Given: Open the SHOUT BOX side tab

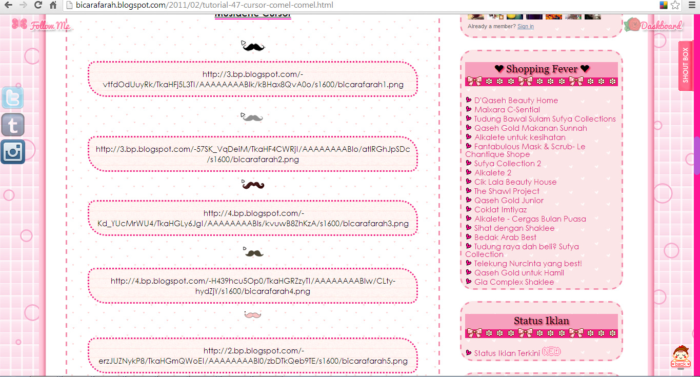Looking at the screenshot, I should pos(686,66).
